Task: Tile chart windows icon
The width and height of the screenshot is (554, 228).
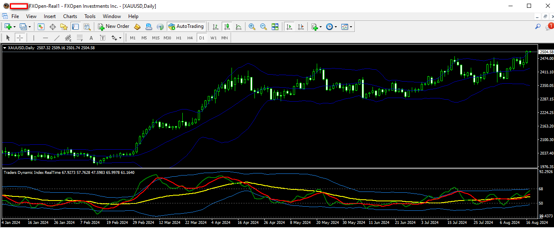Action: pyautogui.click(x=275, y=27)
